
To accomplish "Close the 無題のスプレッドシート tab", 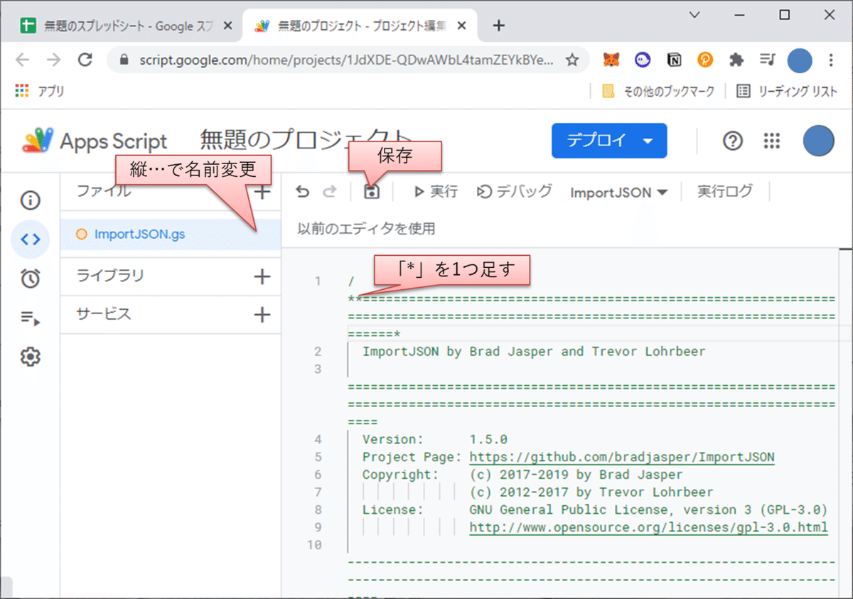I will point(227,26).
